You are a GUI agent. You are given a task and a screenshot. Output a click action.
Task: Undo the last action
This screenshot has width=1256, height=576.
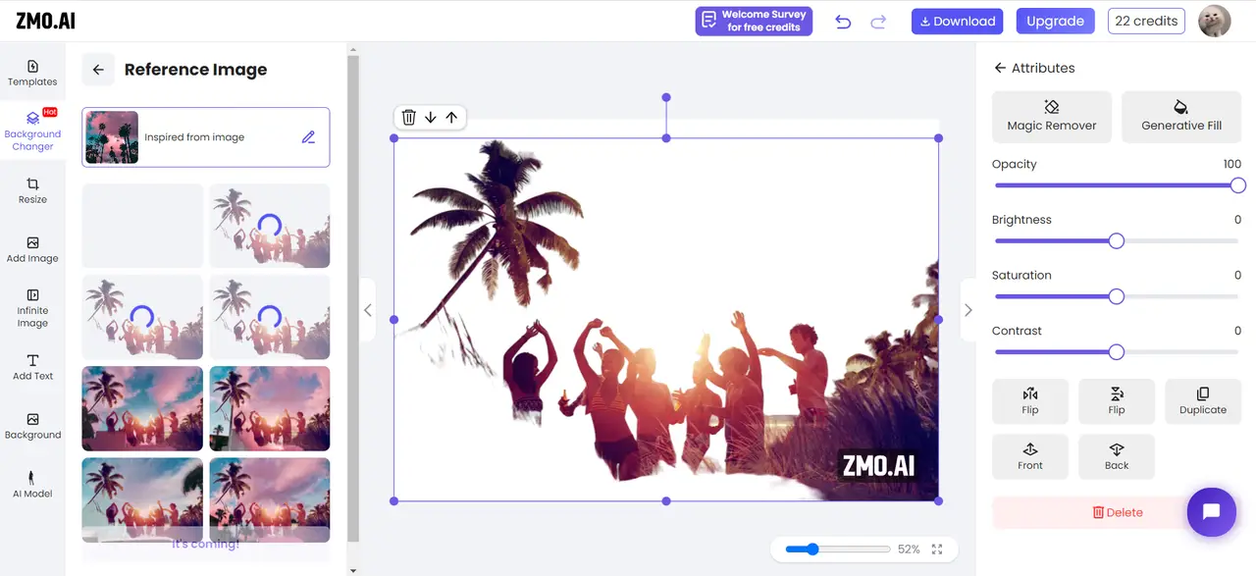click(x=843, y=22)
